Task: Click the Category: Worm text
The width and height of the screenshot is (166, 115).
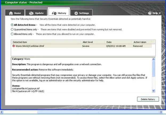Action: click(21, 59)
